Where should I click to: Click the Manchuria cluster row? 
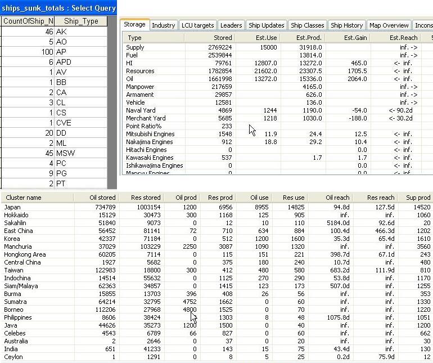click(217, 247)
